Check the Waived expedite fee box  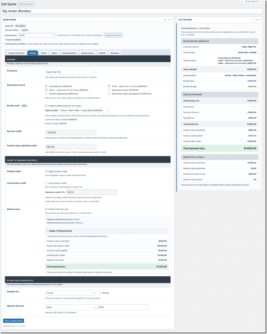tap(100, 293)
